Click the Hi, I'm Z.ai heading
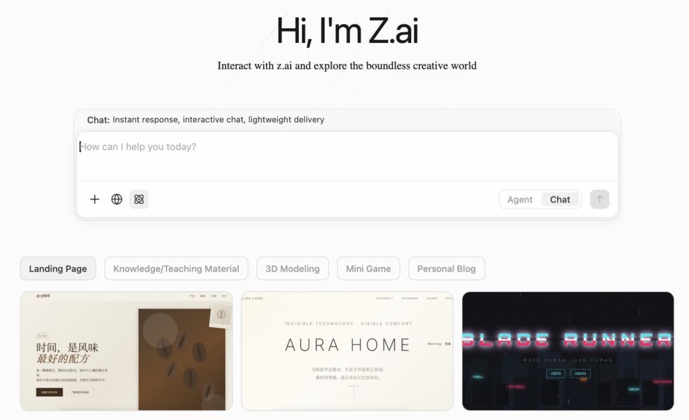The width and height of the screenshot is (689, 420). coord(347,31)
